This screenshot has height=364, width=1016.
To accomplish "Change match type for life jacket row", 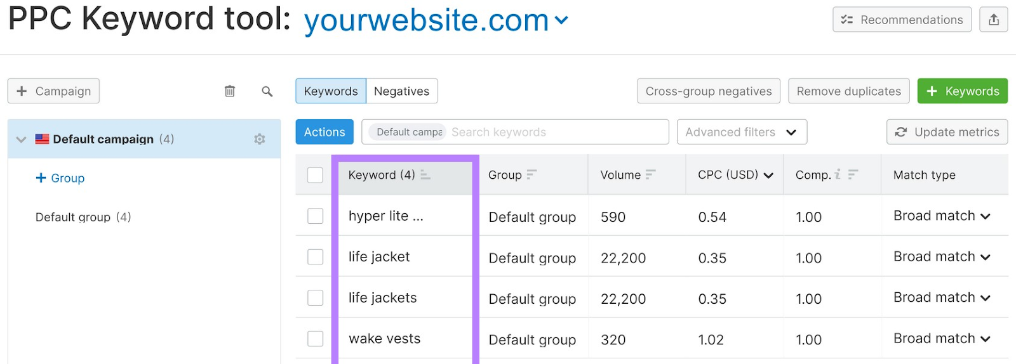I will click(942, 257).
